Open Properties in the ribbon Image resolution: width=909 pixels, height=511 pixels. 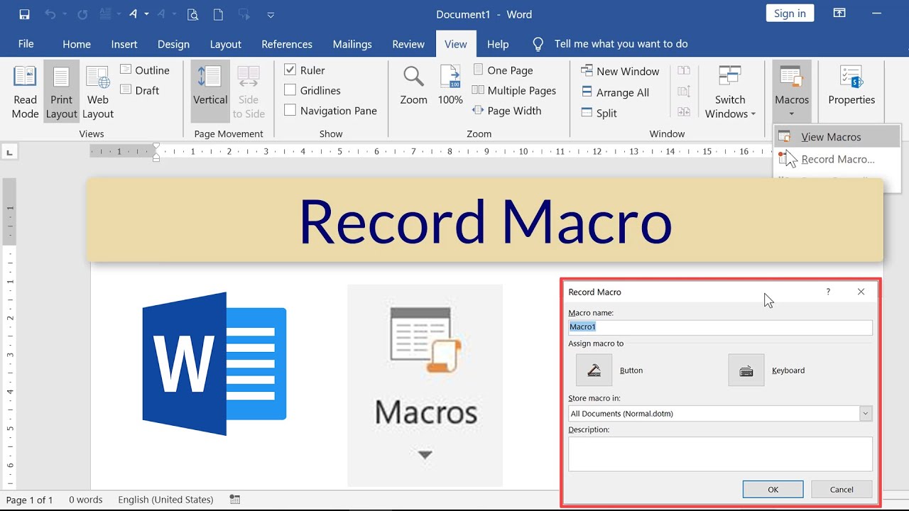pos(851,85)
